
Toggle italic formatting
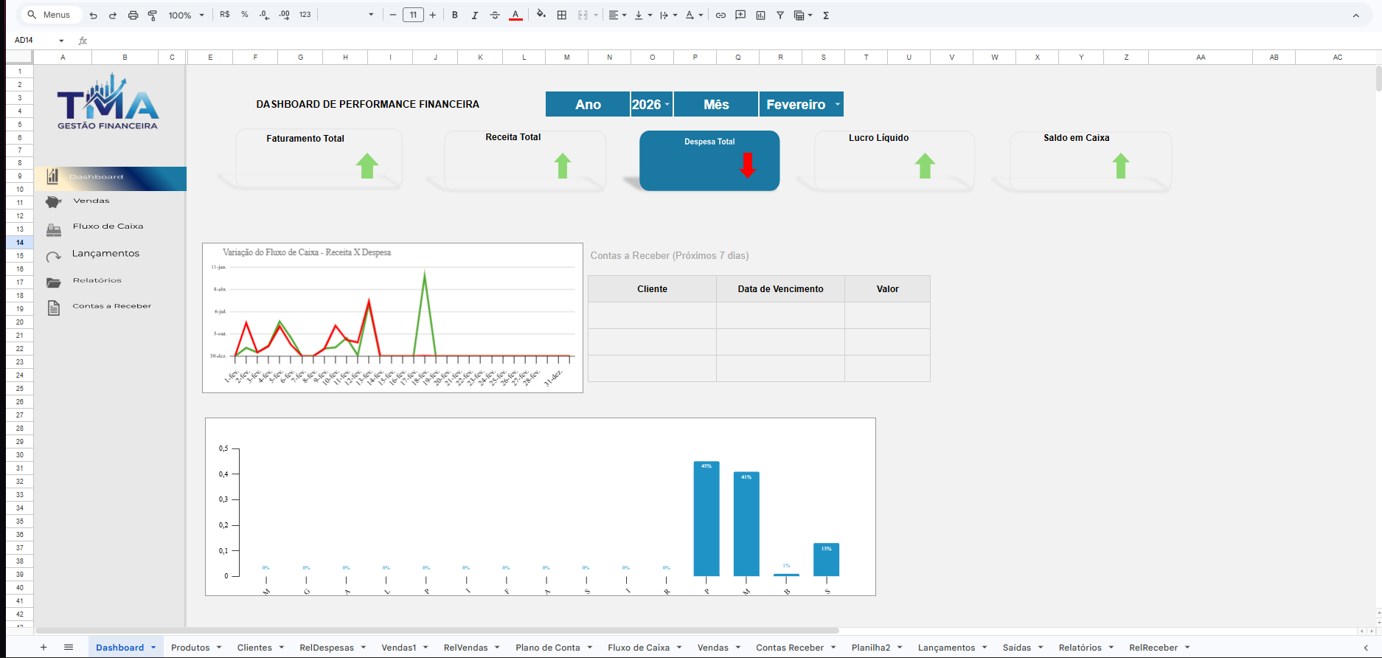click(x=475, y=15)
